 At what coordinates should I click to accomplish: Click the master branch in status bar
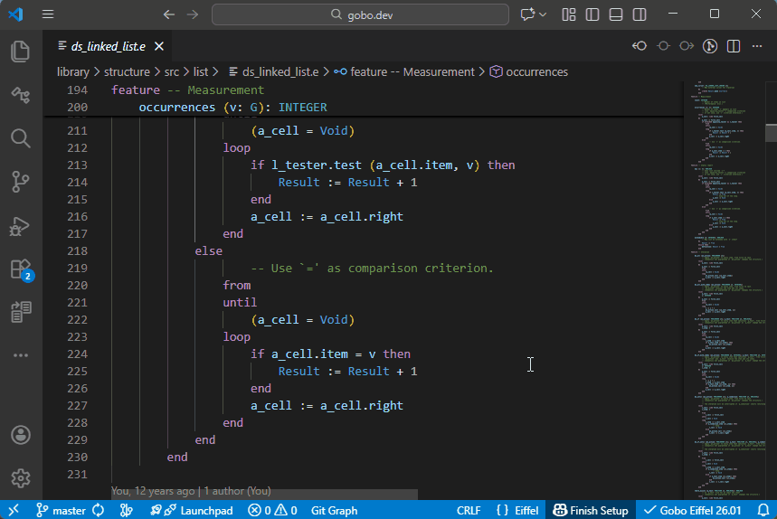(x=62, y=511)
